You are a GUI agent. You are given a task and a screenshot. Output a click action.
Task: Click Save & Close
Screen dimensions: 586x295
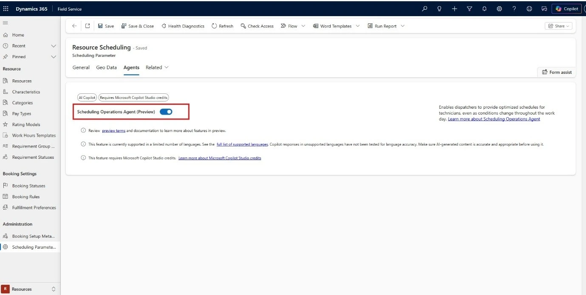138,26
